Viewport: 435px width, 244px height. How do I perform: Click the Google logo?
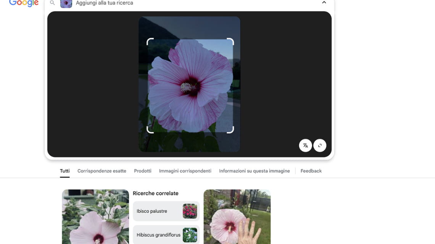[x=23, y=3]
